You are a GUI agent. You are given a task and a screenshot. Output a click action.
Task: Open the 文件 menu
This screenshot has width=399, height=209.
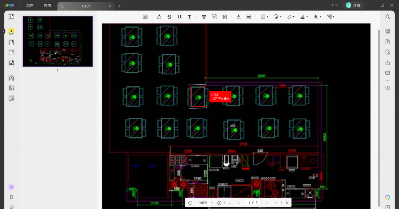click(30, 5)
